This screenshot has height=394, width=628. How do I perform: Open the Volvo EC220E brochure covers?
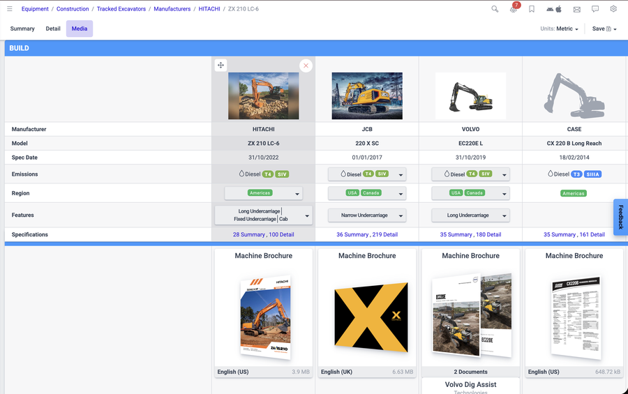point(472,315)
